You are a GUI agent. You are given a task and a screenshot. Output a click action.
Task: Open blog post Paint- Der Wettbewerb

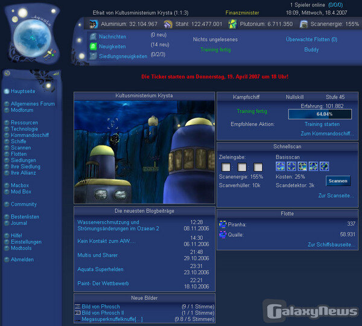click(103, 284)
